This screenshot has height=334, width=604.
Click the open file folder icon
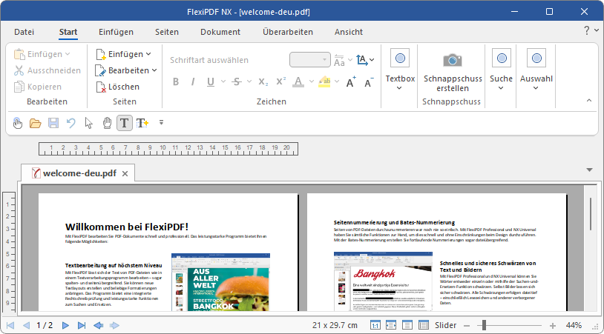pos(35,122)
